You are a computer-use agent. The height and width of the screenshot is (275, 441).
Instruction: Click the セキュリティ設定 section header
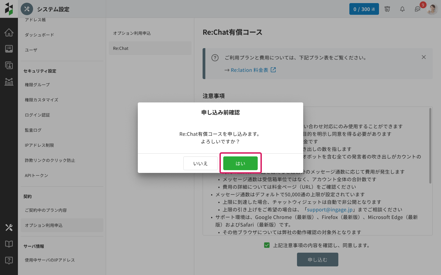coord(40,71)
